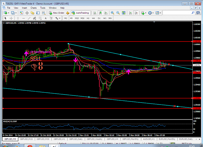This screenshot has width=203, height=147.
Task: Show the Market Watch panel
Action: coord(21,13)
